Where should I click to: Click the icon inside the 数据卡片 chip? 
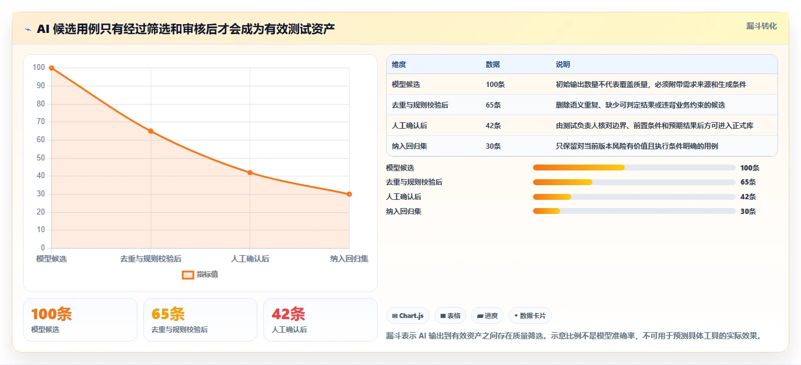[516, 316]
